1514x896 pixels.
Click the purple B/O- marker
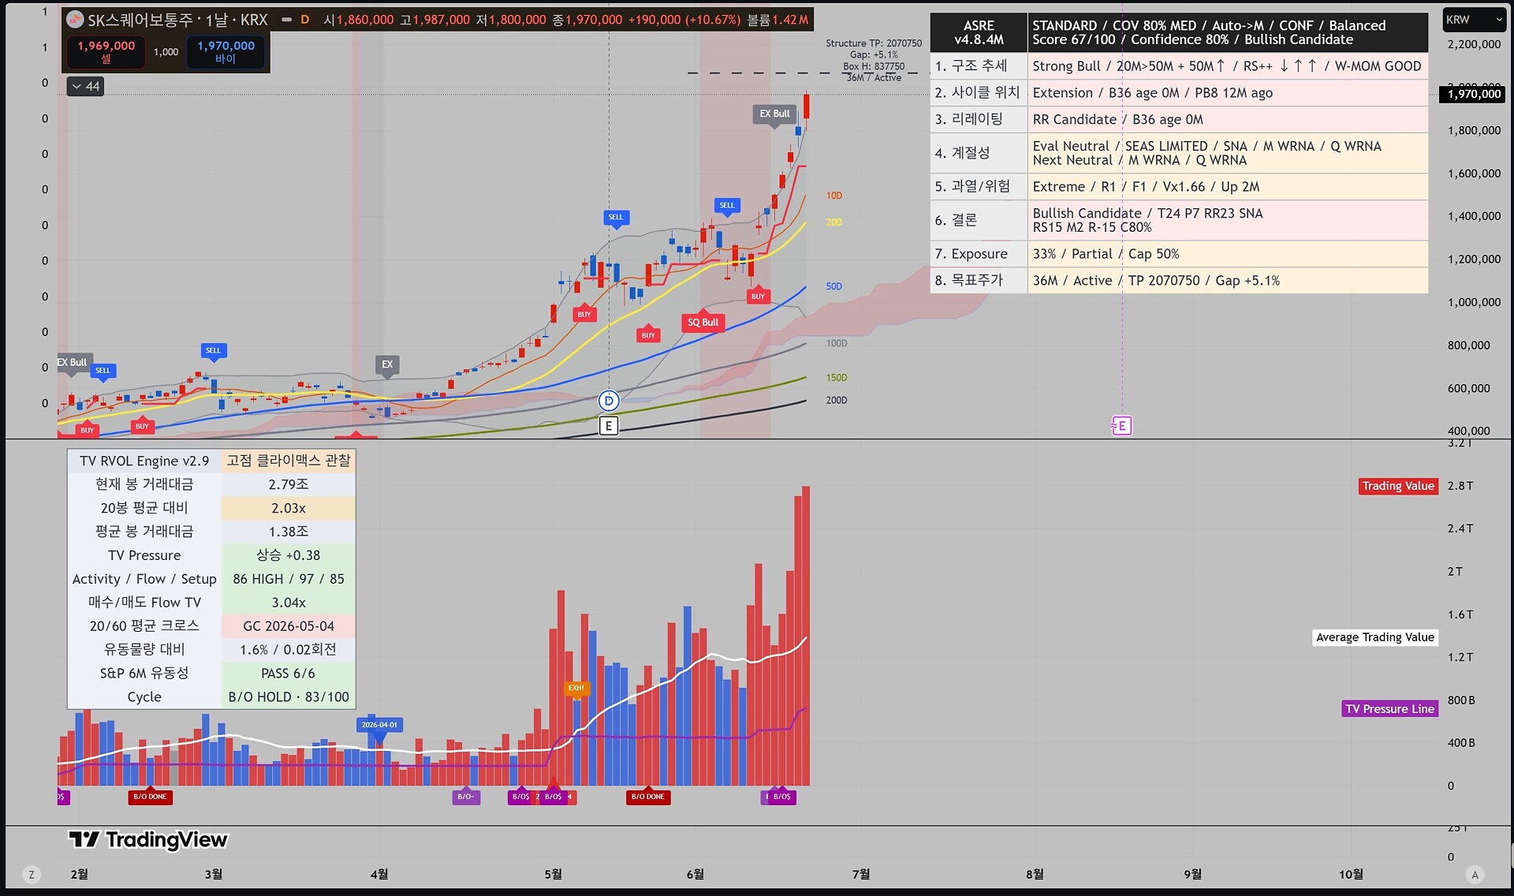pyautogui.click(x=466, y=797)
